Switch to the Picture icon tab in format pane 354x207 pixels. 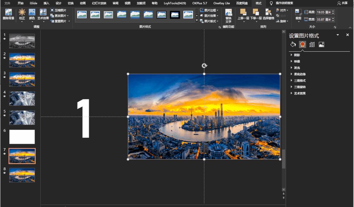[322, 44]
